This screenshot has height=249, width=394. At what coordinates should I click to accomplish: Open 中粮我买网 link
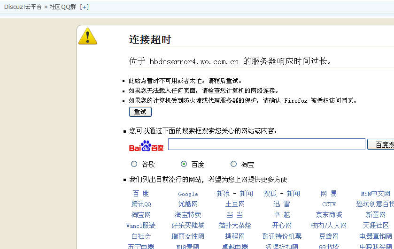[375, 247]
